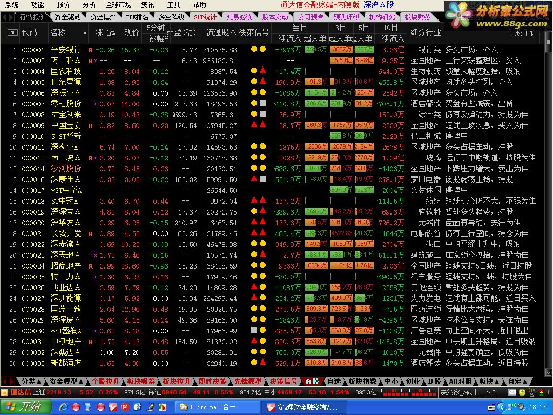Viewport: 553px width, 415px height.
Task: Click stock name 新都酒店
Action: coord(66,363)
